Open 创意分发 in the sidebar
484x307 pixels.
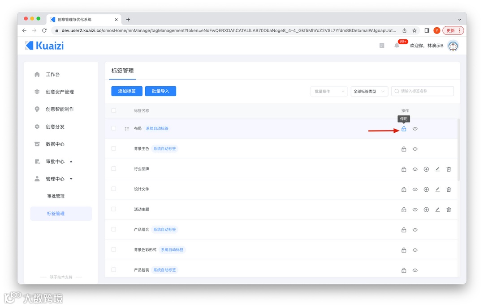coord(55,126)
